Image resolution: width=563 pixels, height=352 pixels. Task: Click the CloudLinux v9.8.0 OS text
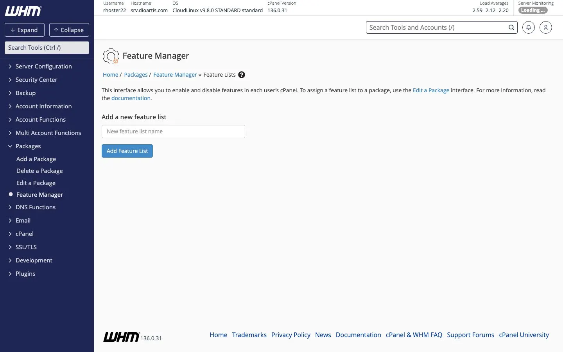click(217, 10)
